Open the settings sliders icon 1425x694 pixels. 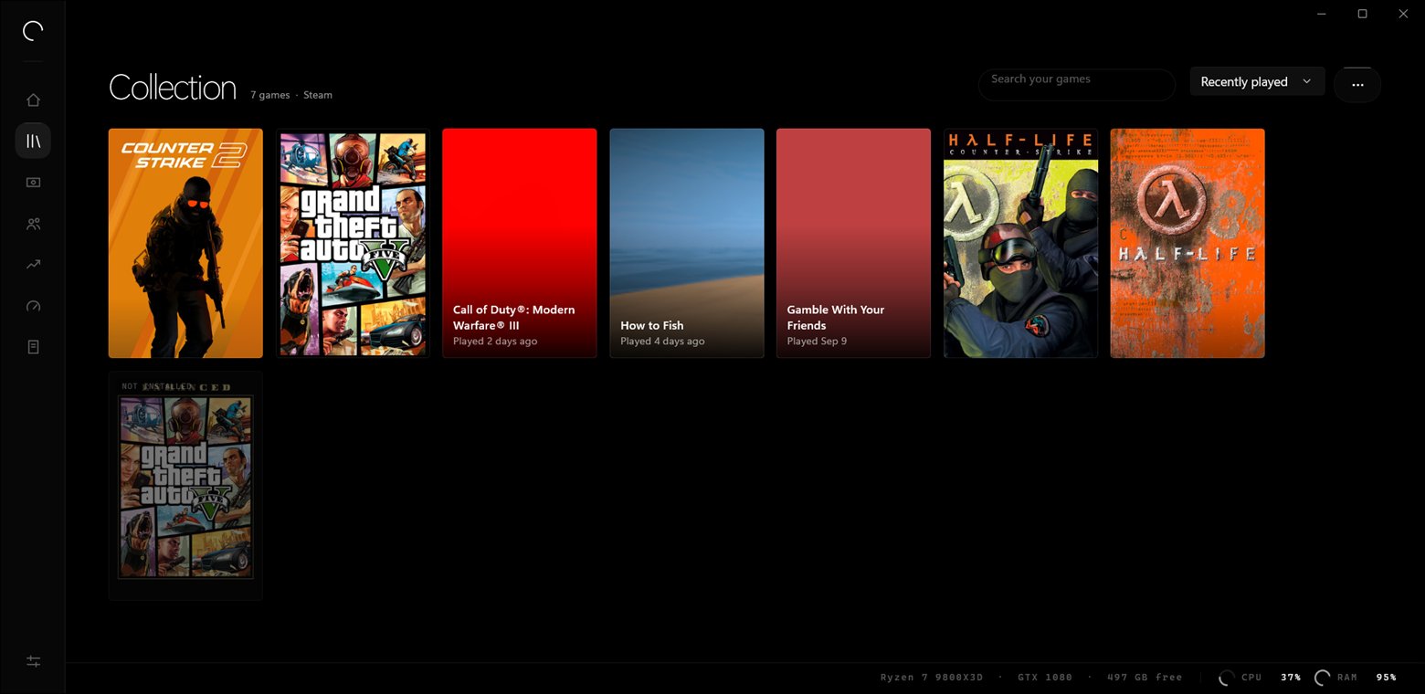(x=33, y=661)
